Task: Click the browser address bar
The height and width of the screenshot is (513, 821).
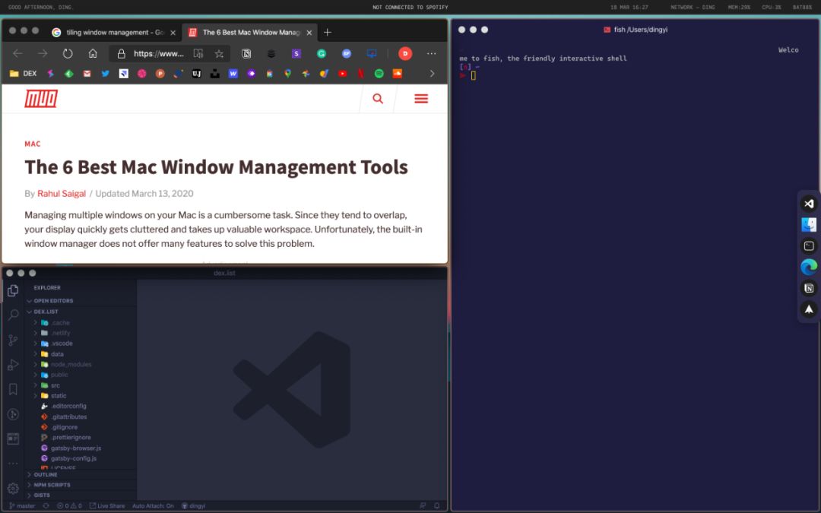Action: point(158,54)
